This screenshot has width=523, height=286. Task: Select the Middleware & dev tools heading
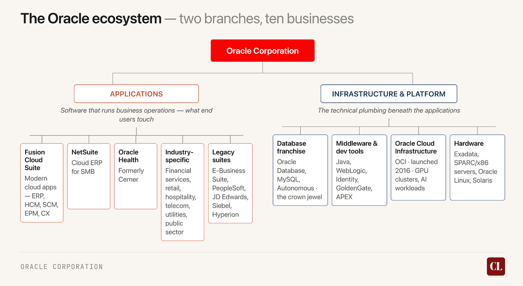tap(357, 147)
